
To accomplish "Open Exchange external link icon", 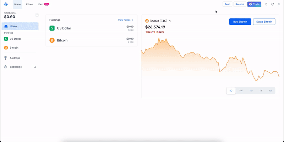I will [x=35, y=67].
